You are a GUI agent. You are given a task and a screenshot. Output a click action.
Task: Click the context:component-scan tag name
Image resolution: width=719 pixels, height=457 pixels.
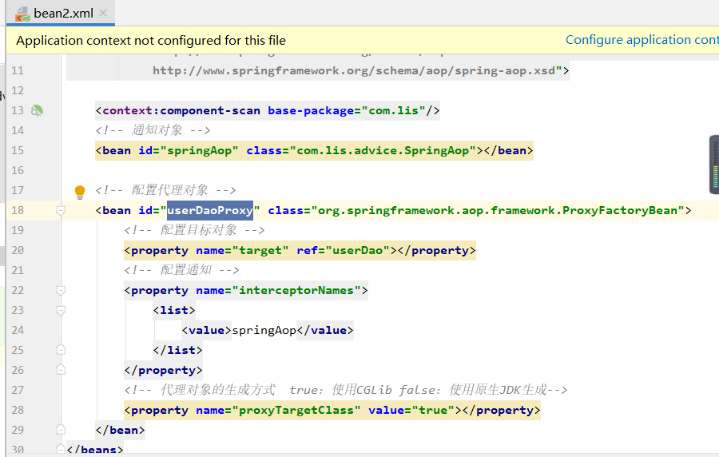point(181,110)
